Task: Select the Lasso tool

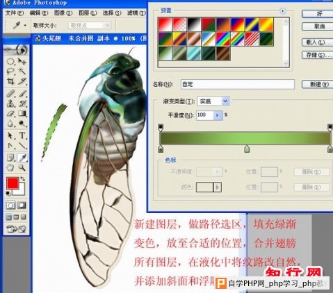Action: tap(10, 71)
